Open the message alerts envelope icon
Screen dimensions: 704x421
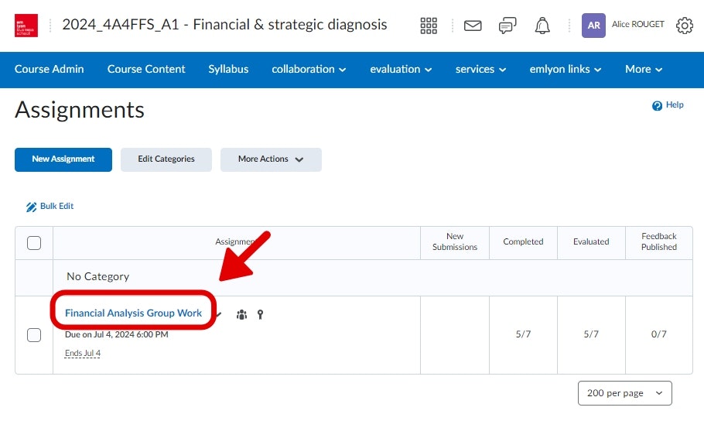[473, 26]
